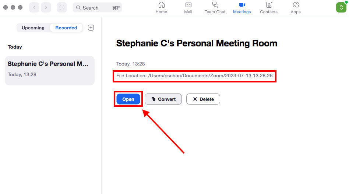Open the Apps tab
Image resolution: width=349 pixels, height=194 pixels.
(296, 5)
